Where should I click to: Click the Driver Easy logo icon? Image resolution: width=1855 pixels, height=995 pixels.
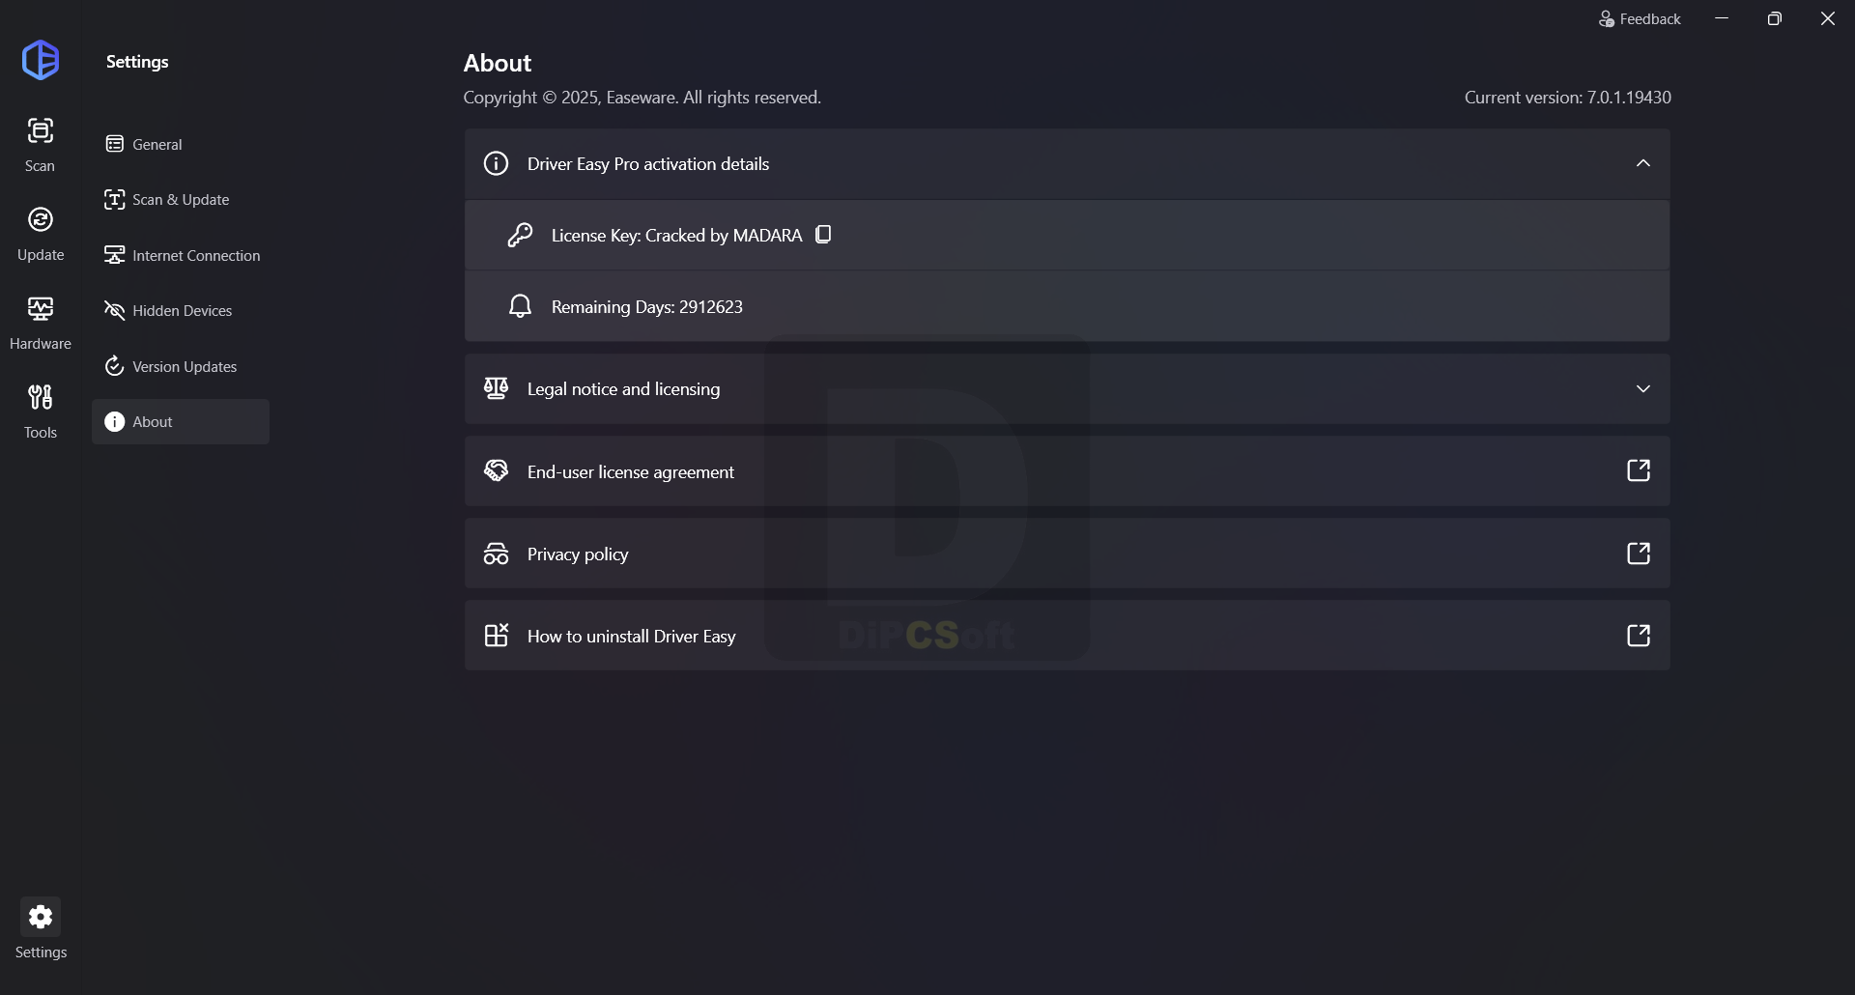coord(41,60)
